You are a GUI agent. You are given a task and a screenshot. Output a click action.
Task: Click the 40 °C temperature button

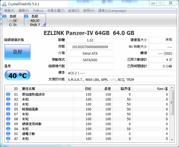point(17,75)
